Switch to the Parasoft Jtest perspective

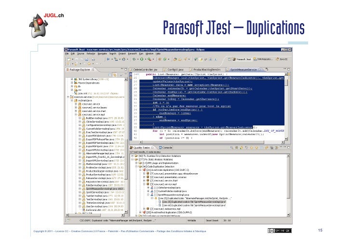click(x=242, y=59)
